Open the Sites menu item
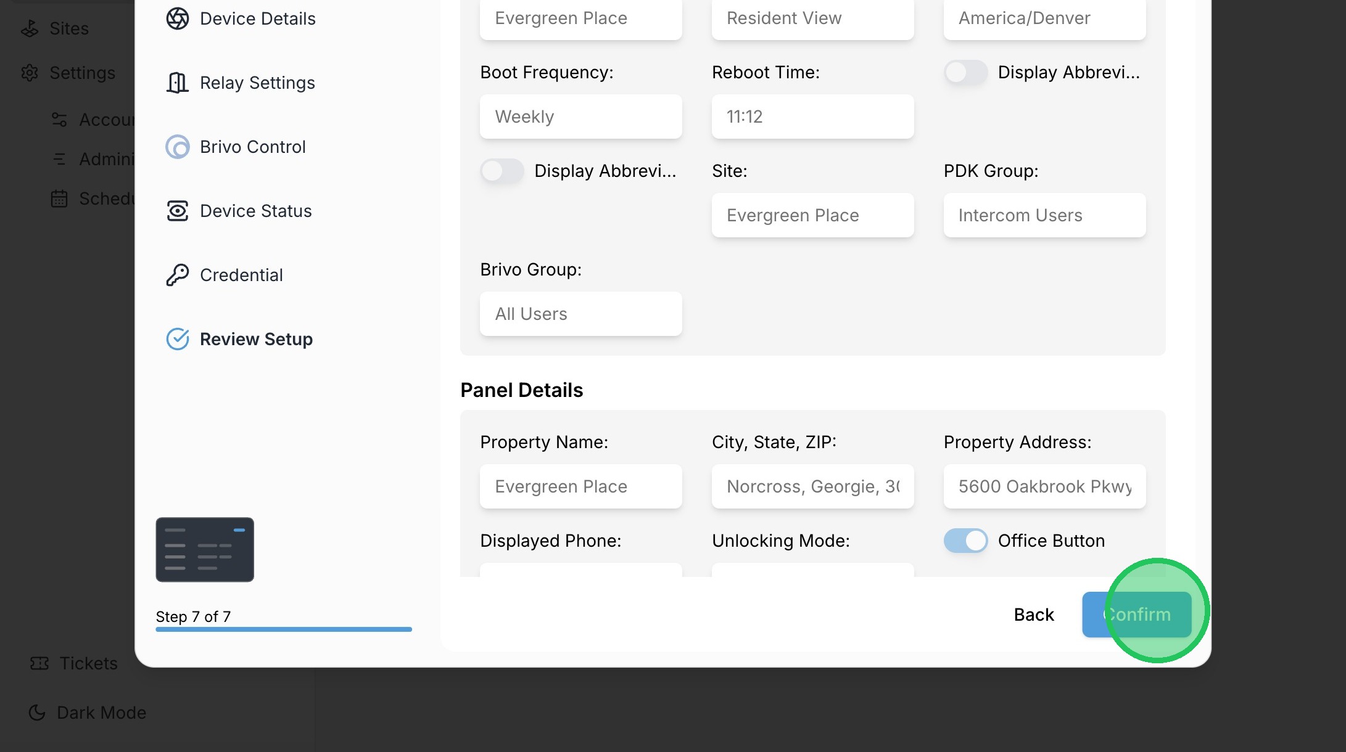This screenshot has height=752, width=1346. (68, 28)
